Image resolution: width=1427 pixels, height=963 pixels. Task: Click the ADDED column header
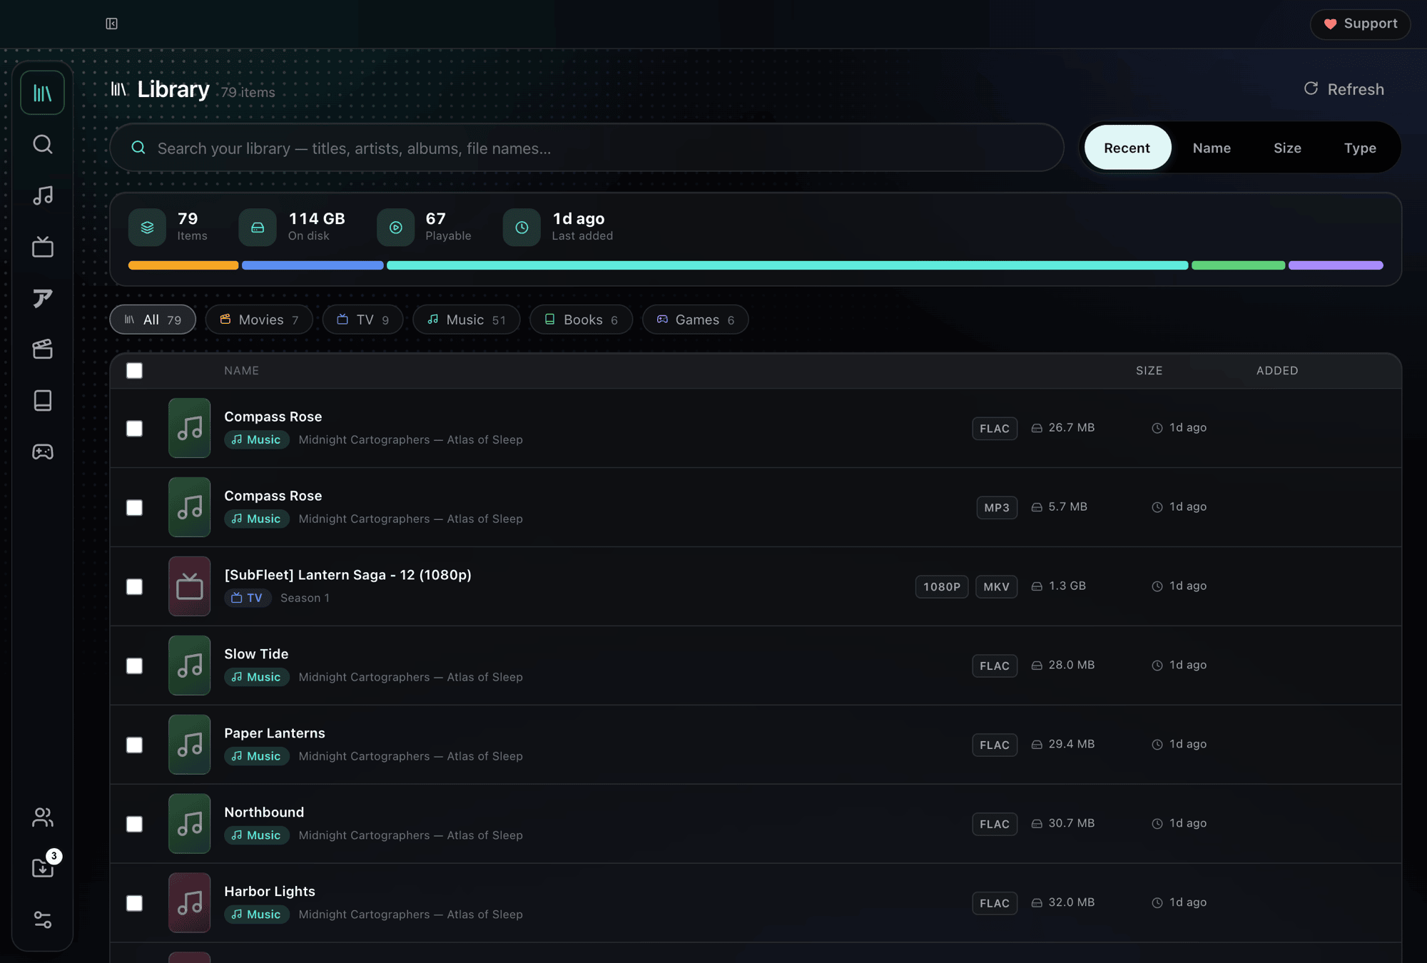click(1277, 371)
